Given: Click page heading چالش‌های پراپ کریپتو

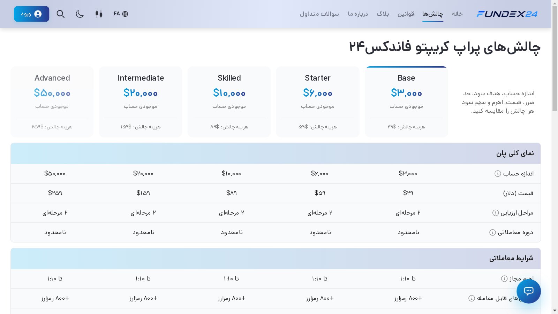Looking at the screenshot, I should (x=445, y=47).
